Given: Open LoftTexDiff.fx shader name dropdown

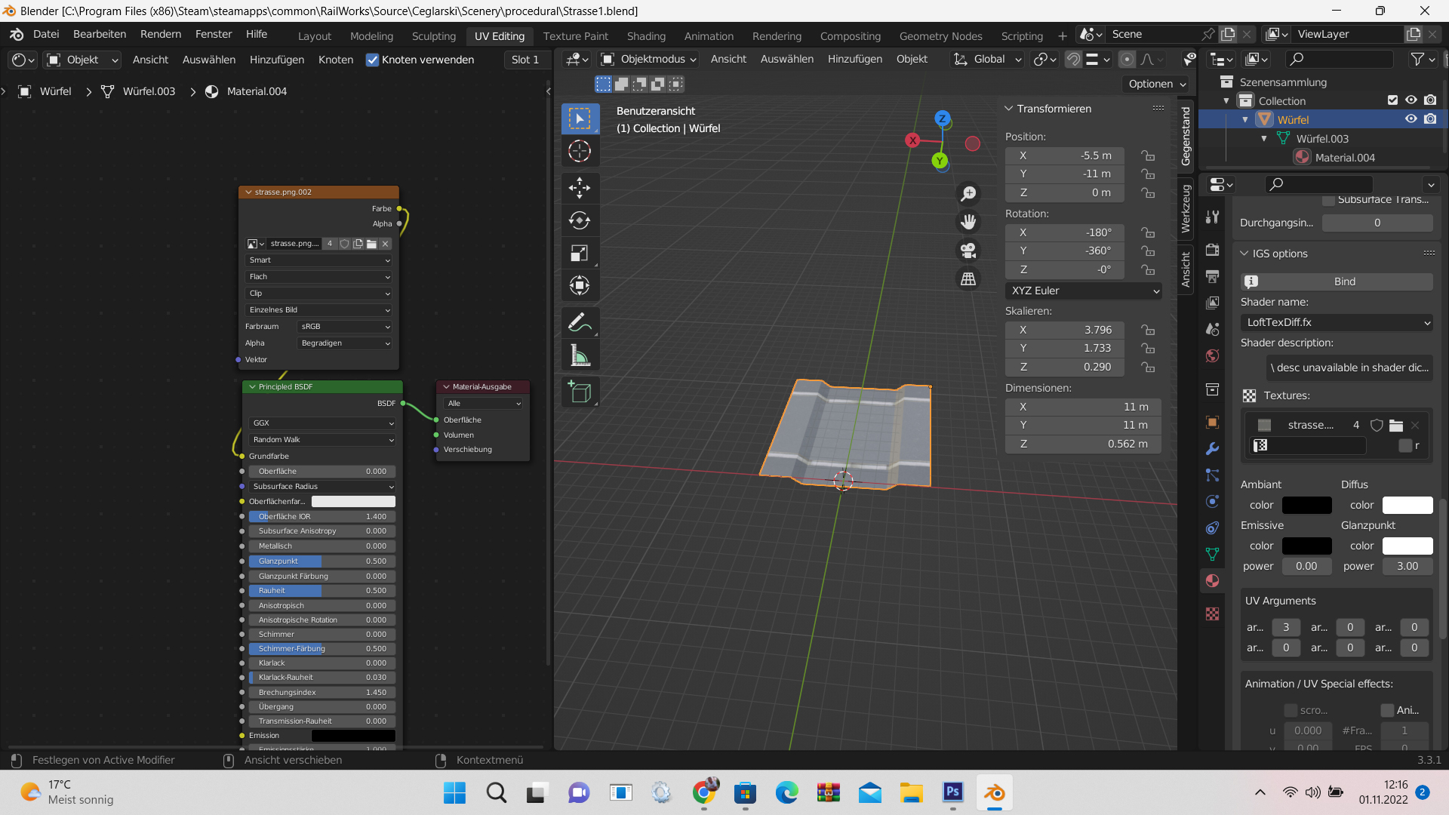Looking at the screenshot, I should click(x=1337, y=322).
